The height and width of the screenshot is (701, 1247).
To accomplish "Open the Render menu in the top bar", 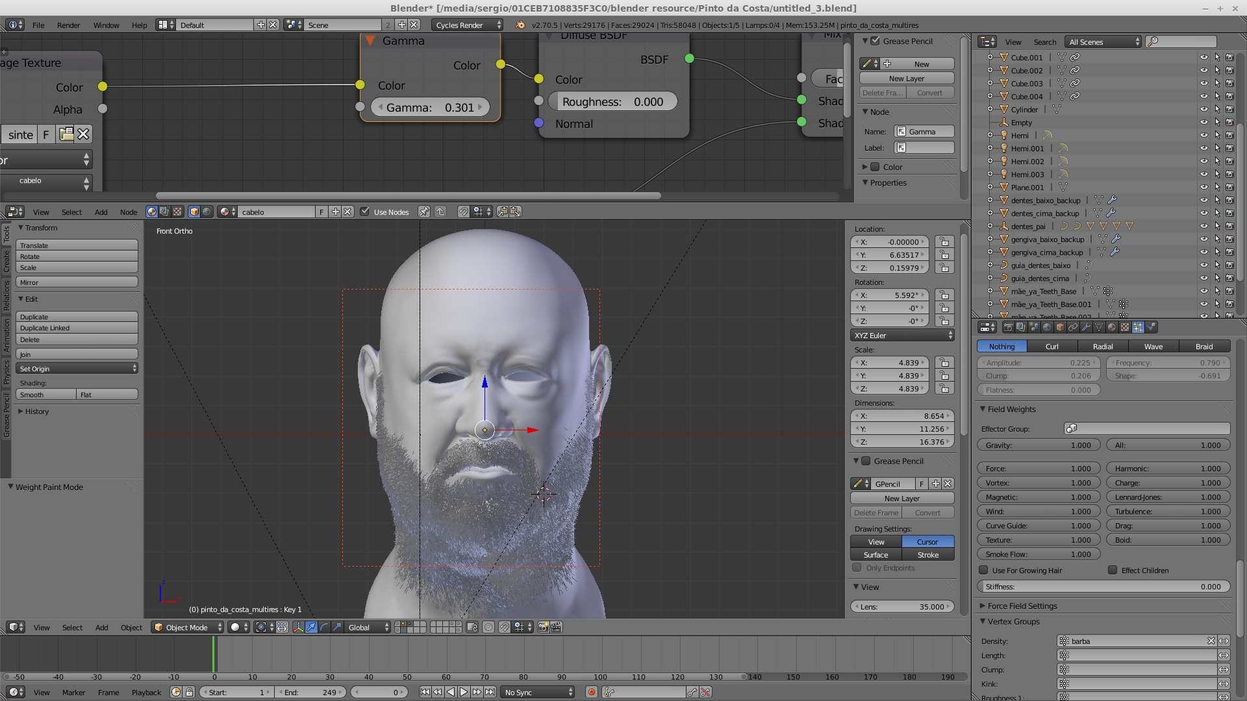I will click(68, 25).
